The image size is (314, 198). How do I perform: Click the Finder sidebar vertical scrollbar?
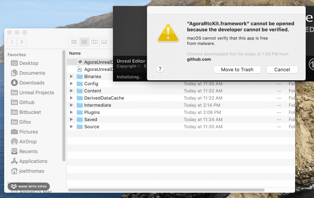(64, 106)
